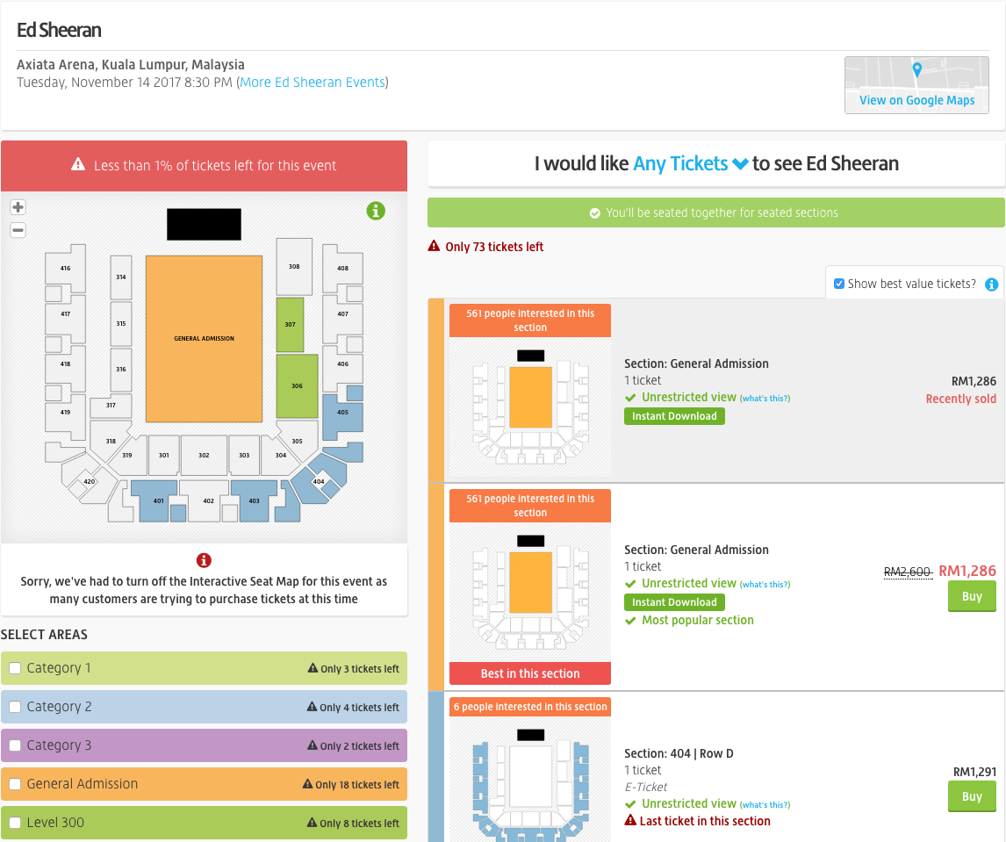Open the Any Tickets quantity dropdown

pyautogui.click(x=690, y=163)
